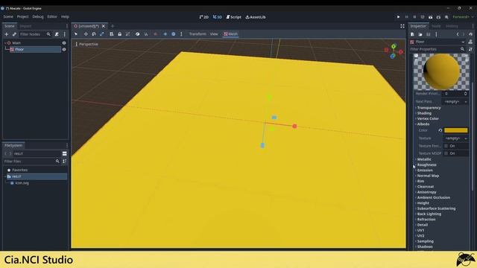Switch to the History tab
The width and height of the screenshot is (477, 268).
coord(452,26)
